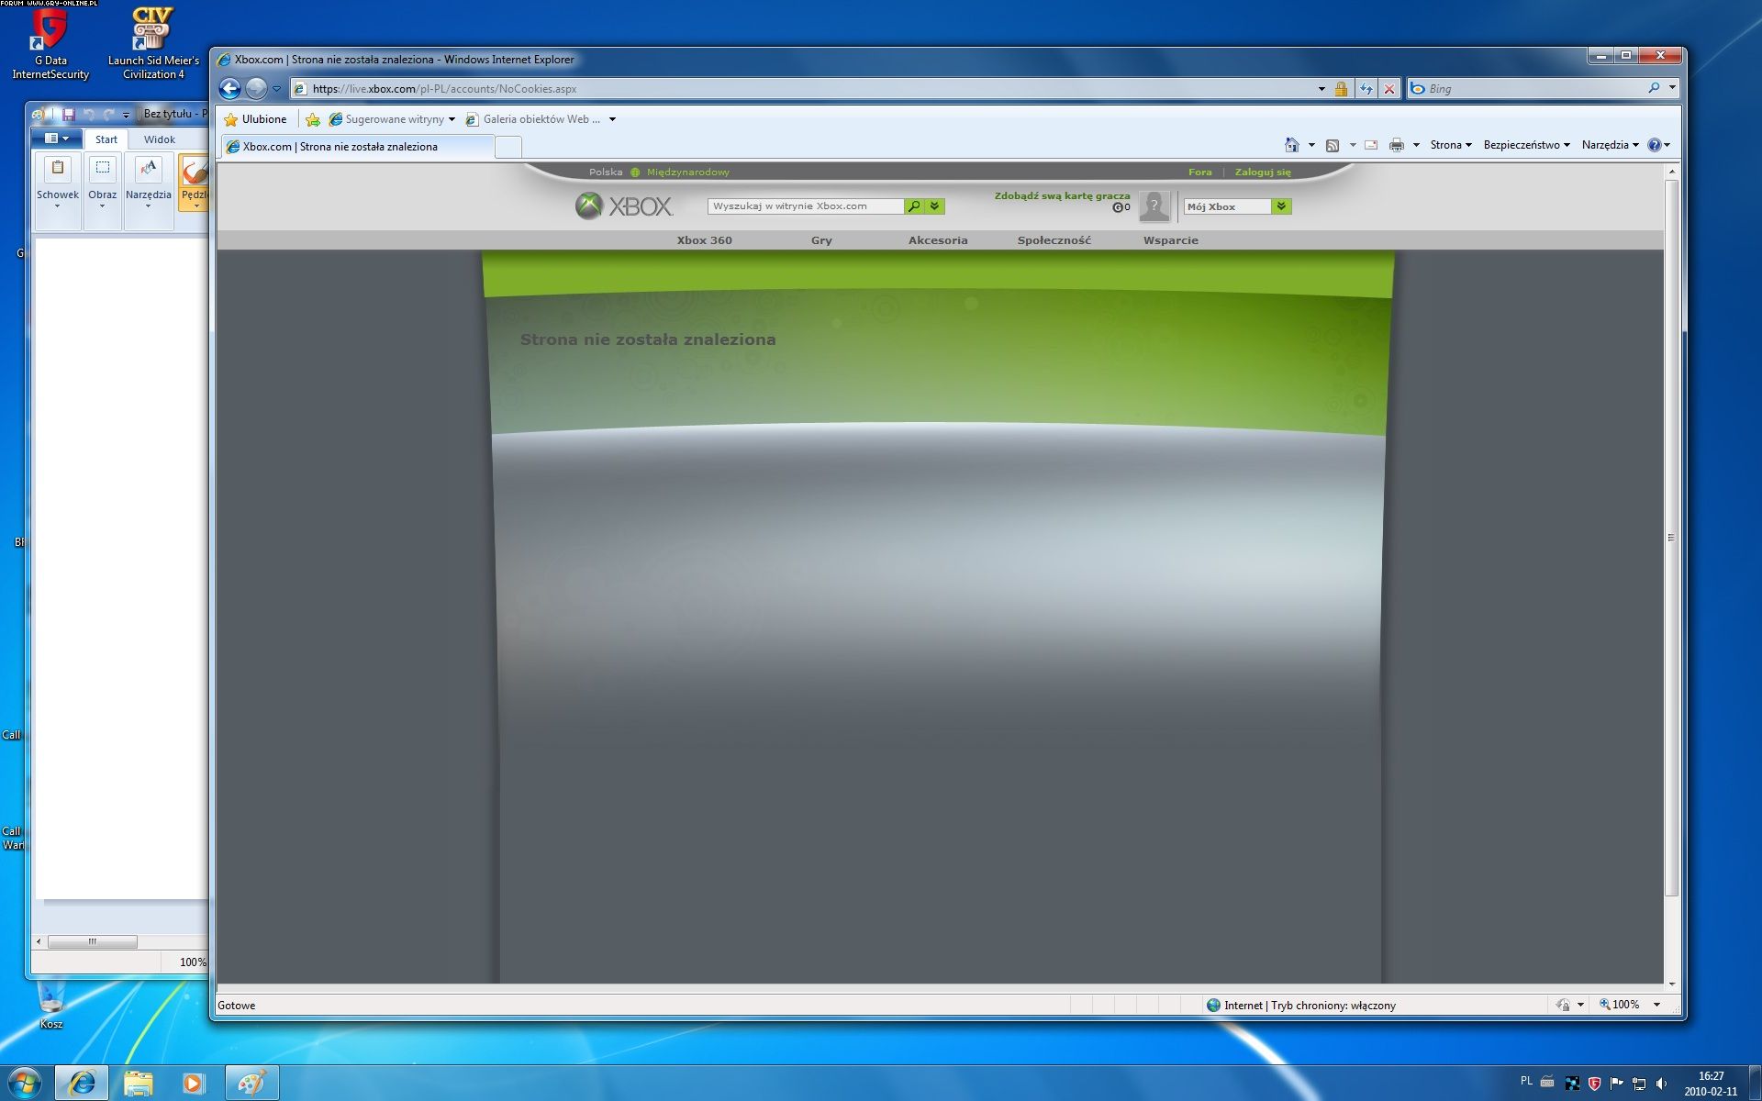
Task: Click G Data InternetSecurity desktop icon
Action: point(50,44)
